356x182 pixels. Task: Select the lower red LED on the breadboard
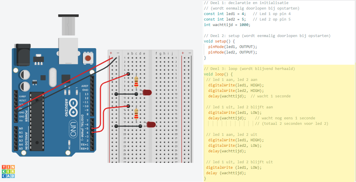tap(151, 125)
